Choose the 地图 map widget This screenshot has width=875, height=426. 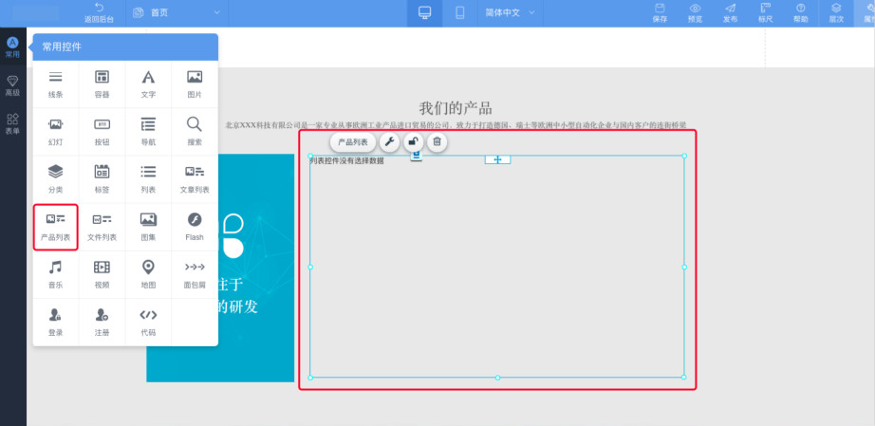pyautogui.click(x=148, y=273)
